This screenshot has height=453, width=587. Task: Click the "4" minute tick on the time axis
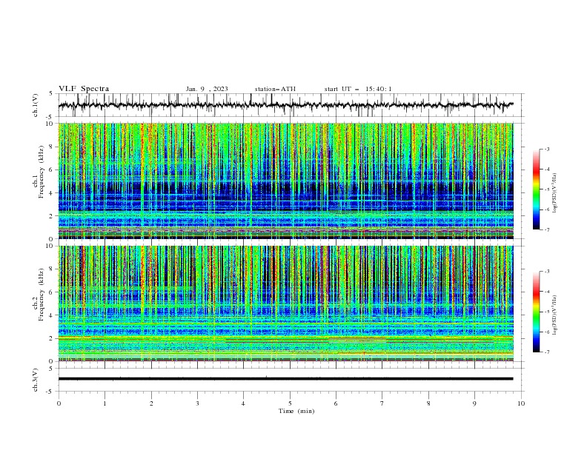pyautogui.click(x=243, y=403)
